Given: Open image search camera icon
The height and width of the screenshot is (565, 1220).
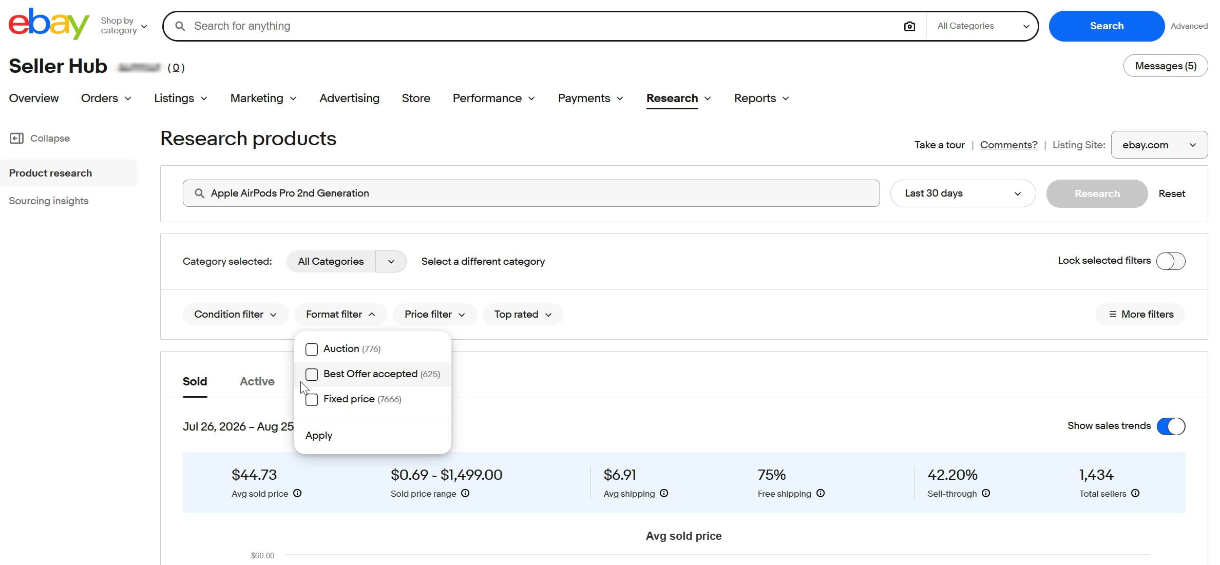Looking at the screenshot, I should (909, 26).
